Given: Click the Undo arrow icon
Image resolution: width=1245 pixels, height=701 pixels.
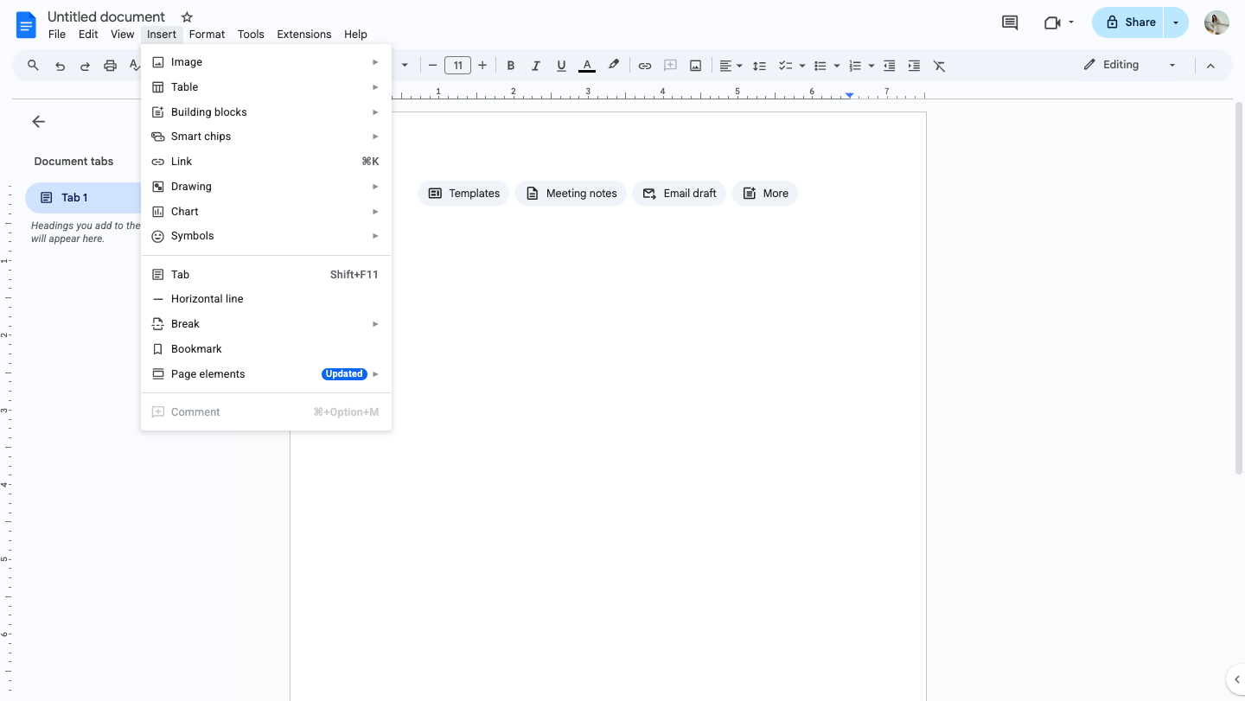Looking at the screenshot, I should [x=60, y=66].
